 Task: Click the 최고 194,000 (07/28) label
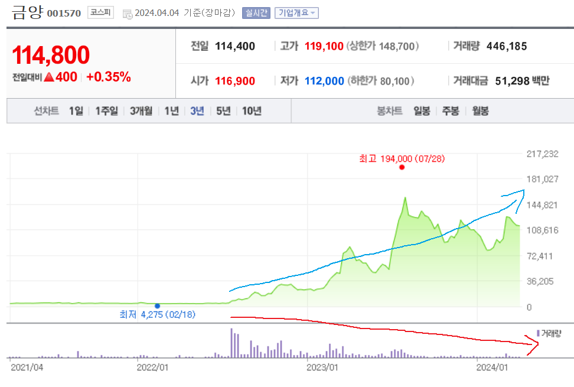point(402,158)
